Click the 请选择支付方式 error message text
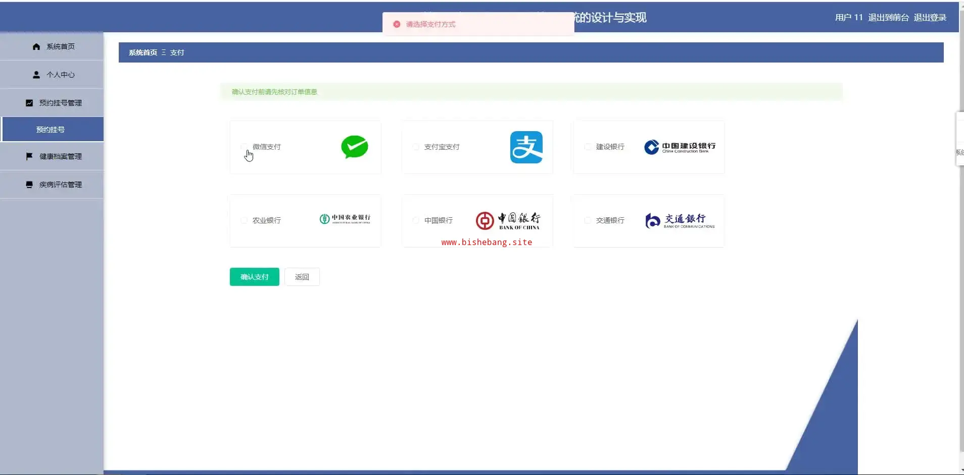 [431, 24]
